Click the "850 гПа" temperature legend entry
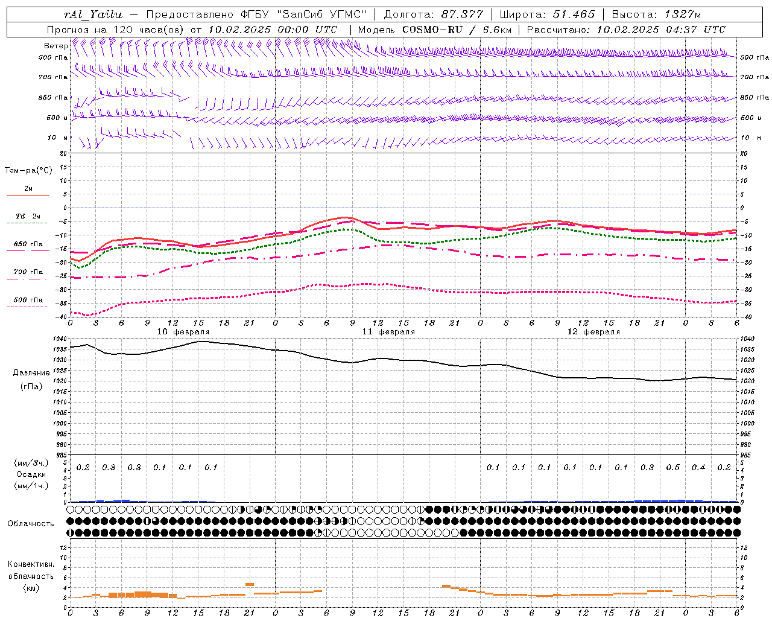The height and width of the screenshot is (618, 772). [28, 244]
